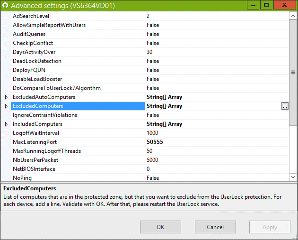
Task: Expand the ExcludedAutoComputers property
Action: (x=6, y=97)
